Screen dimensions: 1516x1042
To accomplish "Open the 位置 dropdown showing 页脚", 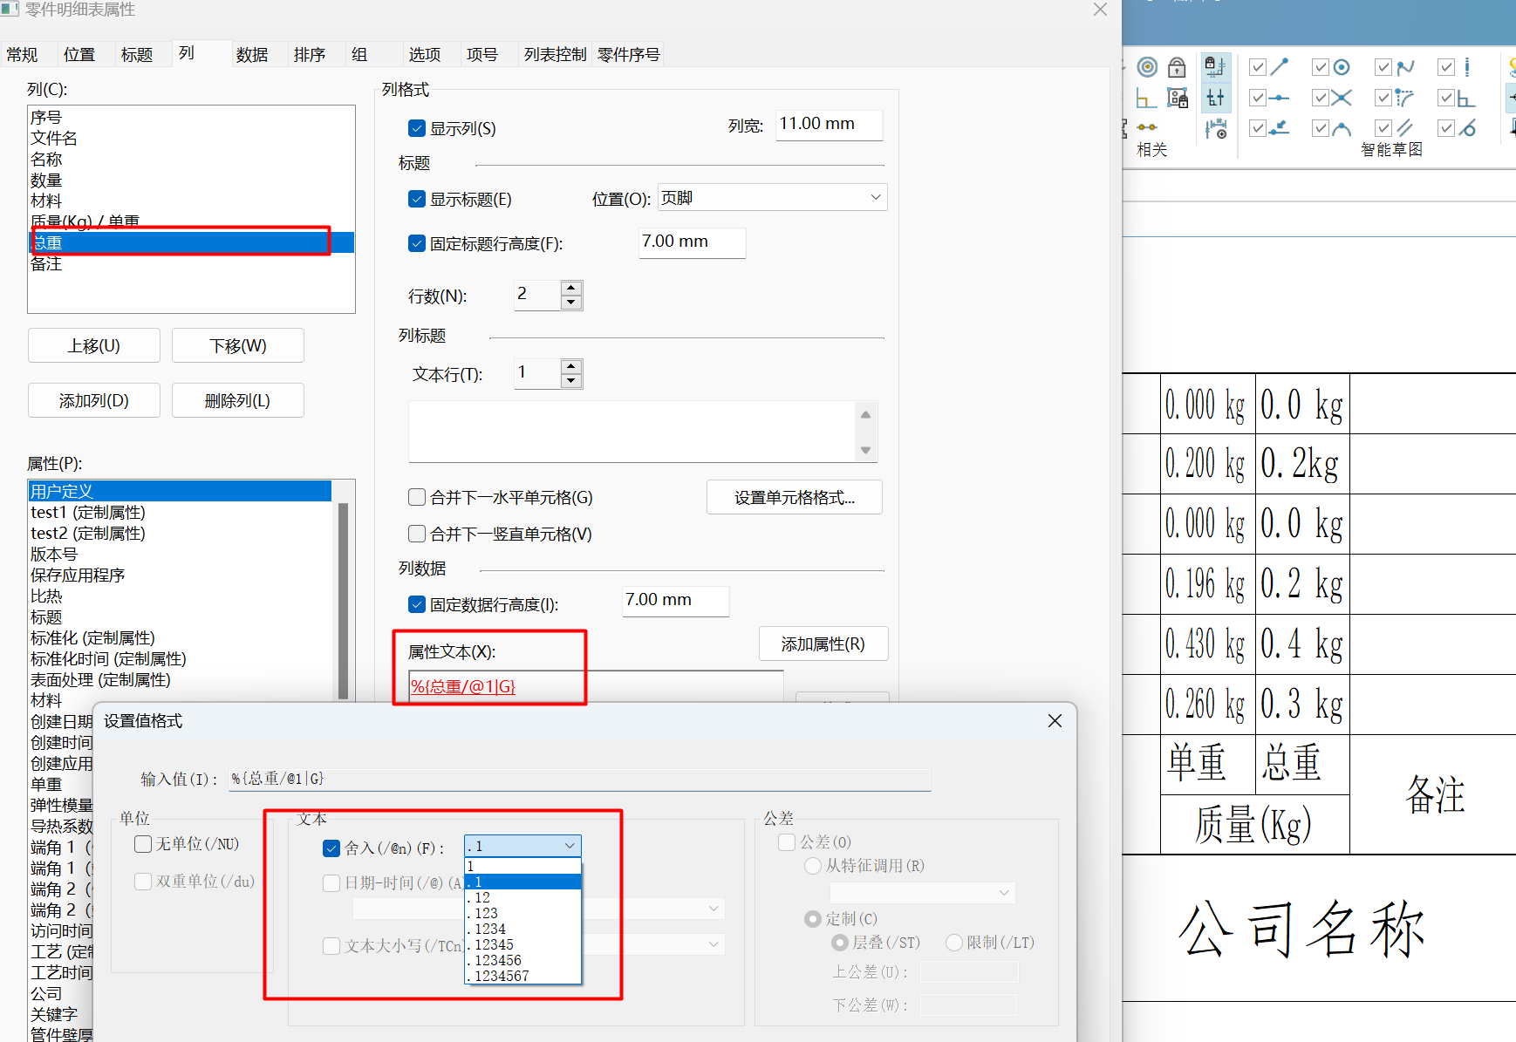I will click(x=772, y=198).
